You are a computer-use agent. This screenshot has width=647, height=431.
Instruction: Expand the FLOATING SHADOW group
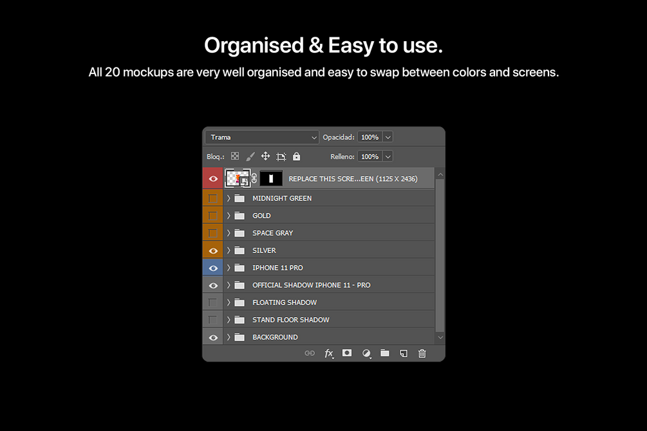click(228, 302)
